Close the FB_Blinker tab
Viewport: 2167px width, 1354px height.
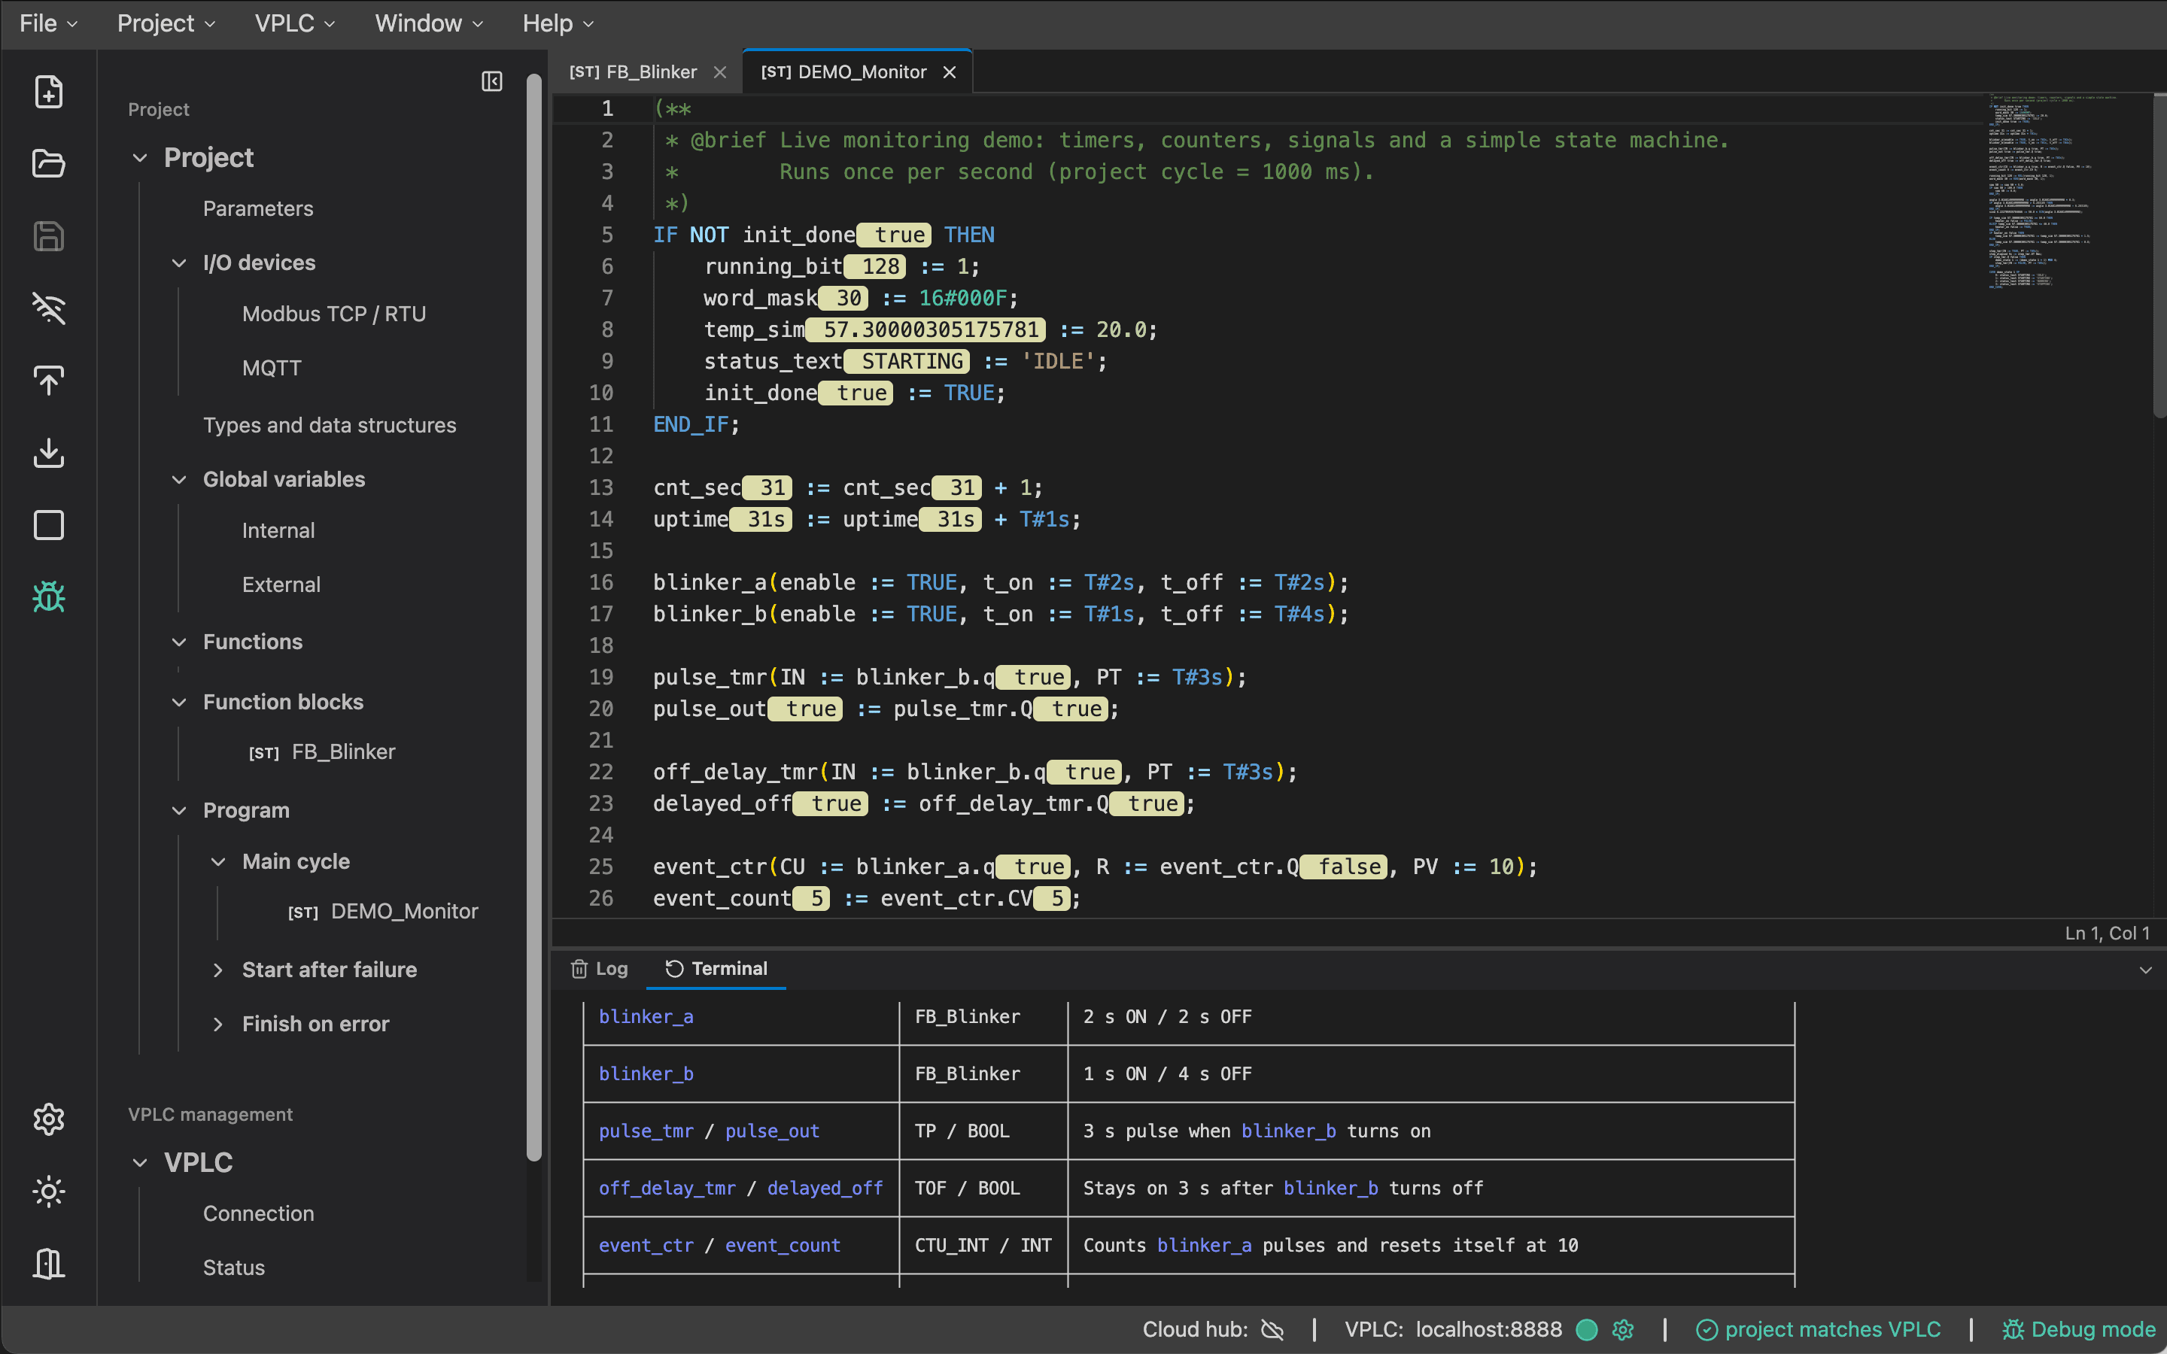click(x=720, y=72)
